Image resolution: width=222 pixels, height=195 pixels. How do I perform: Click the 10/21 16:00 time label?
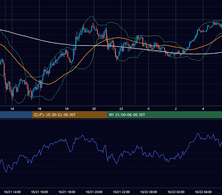point(40,192)
